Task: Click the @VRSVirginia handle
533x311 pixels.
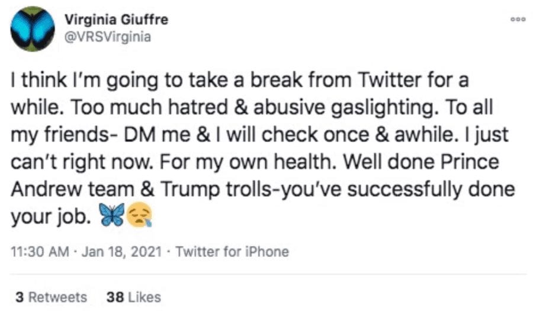Action: tap(107, 37)
